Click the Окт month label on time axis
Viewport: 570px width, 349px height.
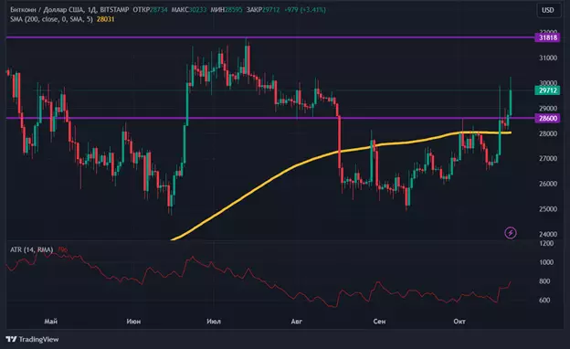(459, 322)
